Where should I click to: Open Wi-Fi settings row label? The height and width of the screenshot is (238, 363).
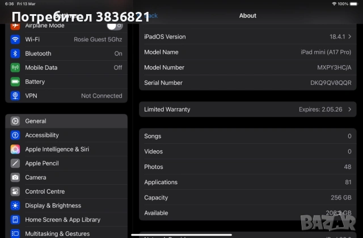click(32, 39)
